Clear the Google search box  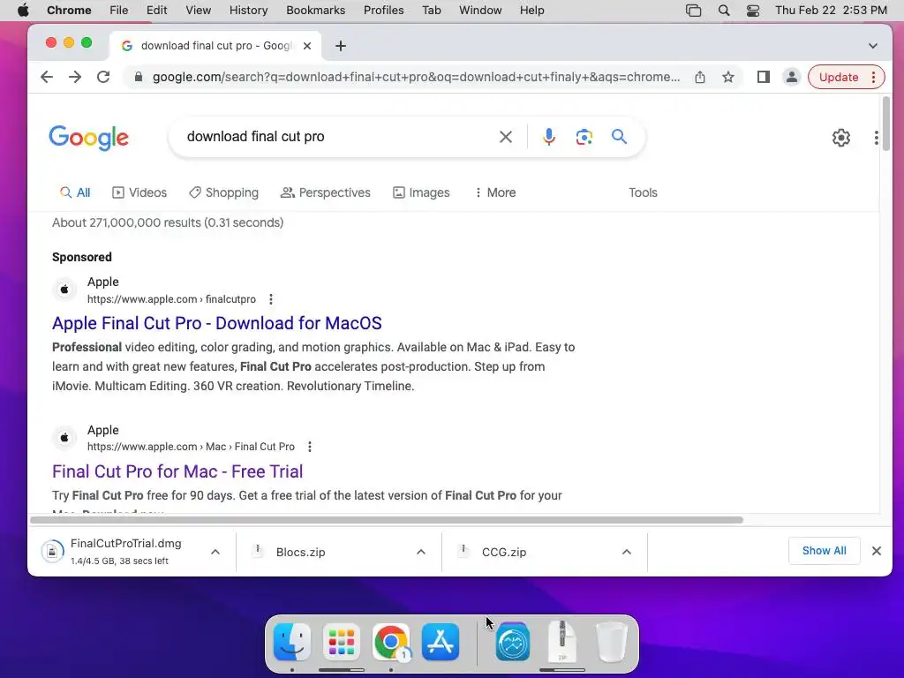tap(506, 137)
